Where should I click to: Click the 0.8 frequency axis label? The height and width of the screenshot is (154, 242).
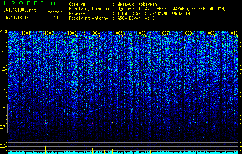[3, 108]
